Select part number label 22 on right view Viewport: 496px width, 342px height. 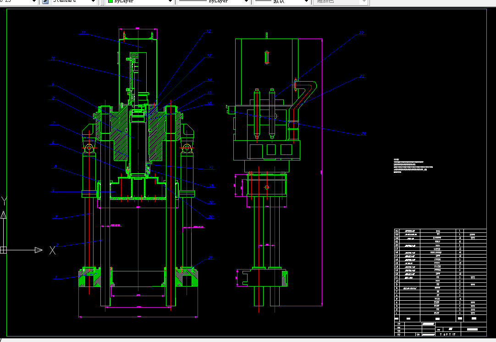361,33
